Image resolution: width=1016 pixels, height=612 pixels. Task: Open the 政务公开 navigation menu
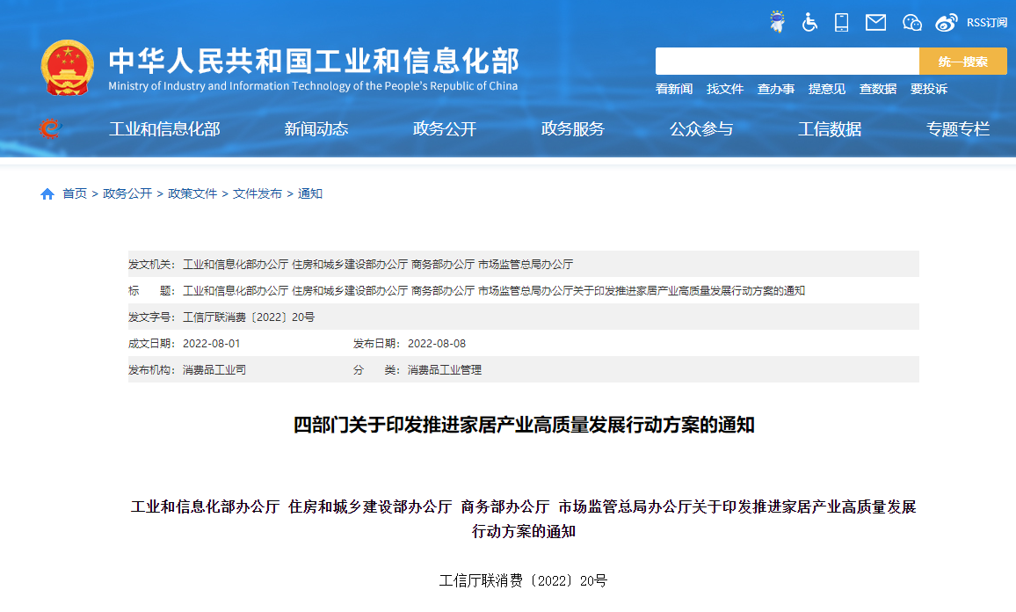click(x=445, y=129)
